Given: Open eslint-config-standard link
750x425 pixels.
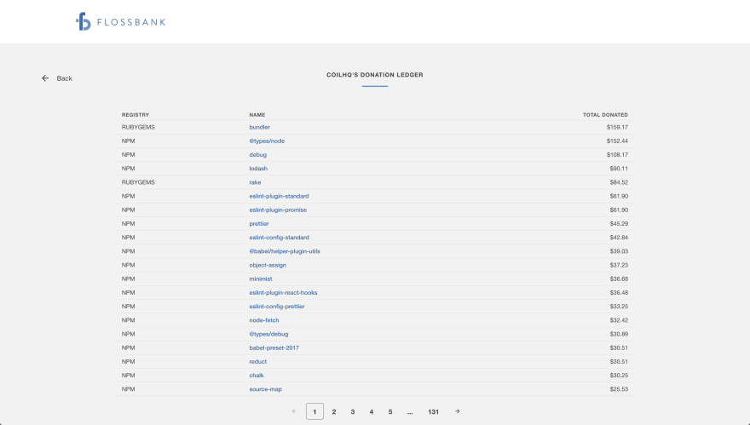Looking at the screenshot, I should 279,237.
